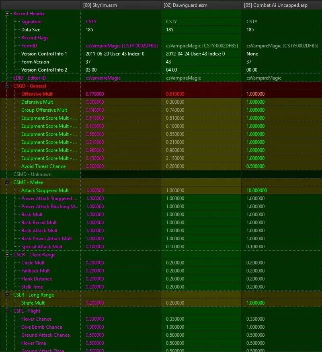The image size is (322, 352).
Task: Select the FormID row label
Action: tap(29, 46)
